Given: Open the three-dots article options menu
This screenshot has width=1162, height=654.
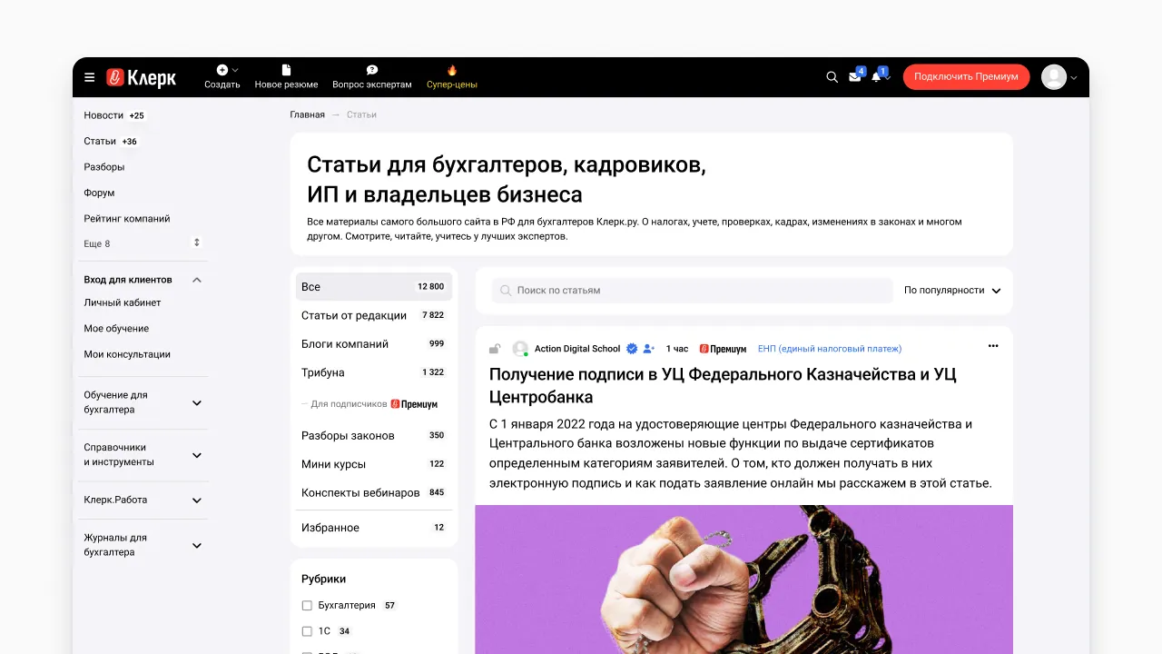Looking at the screenshot, I should pos(993,346).
